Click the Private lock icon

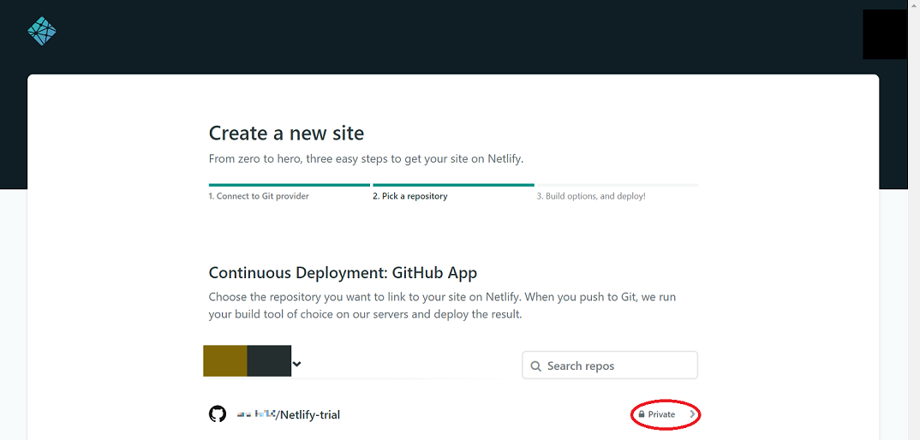pos(642,414)
